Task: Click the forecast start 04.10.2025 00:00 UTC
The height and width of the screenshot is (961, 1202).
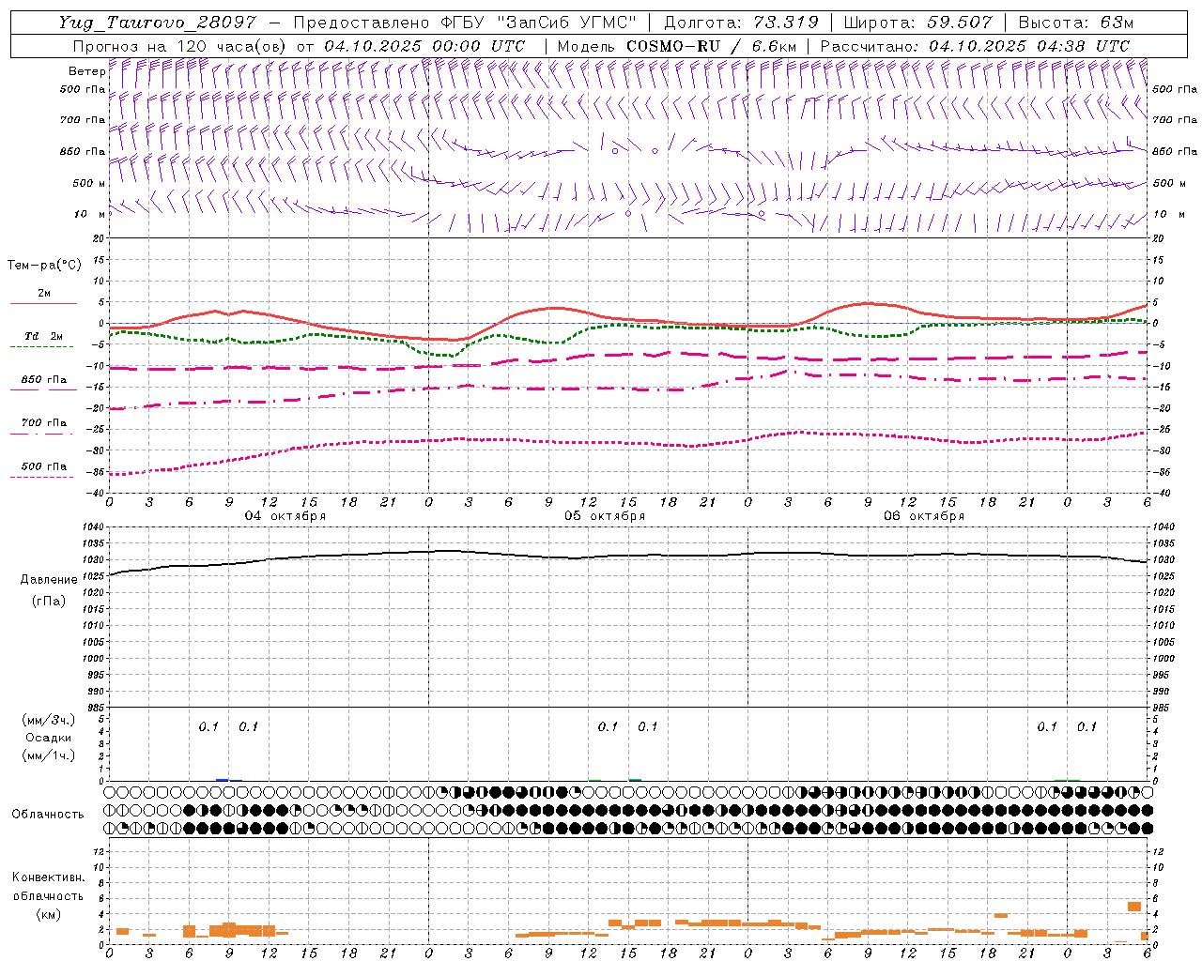Action: coord(424,46)
